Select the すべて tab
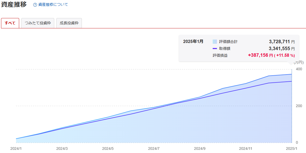 click(10, 23)
